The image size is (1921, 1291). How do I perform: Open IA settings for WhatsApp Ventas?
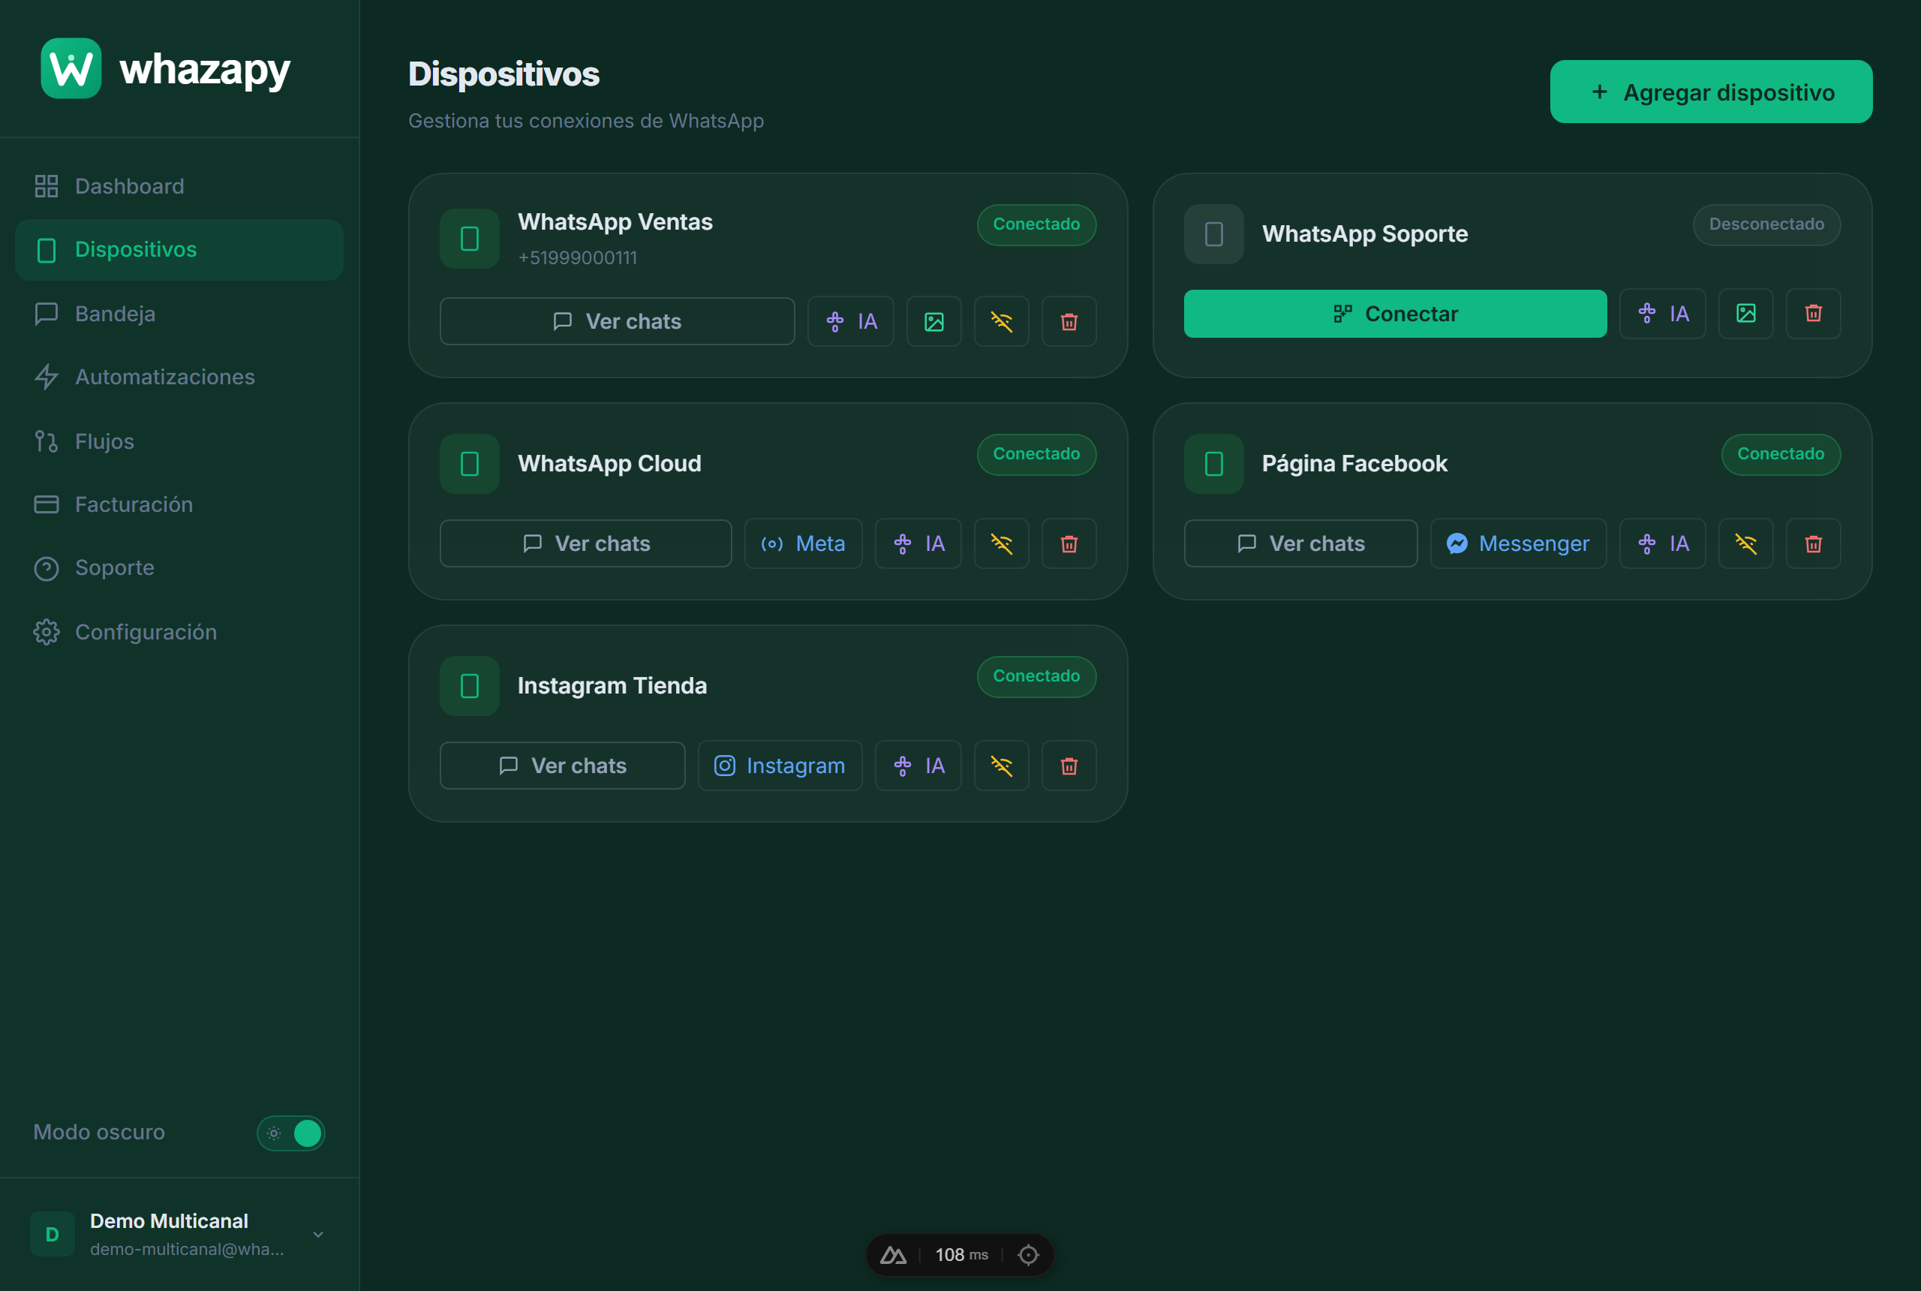[850, 321]
